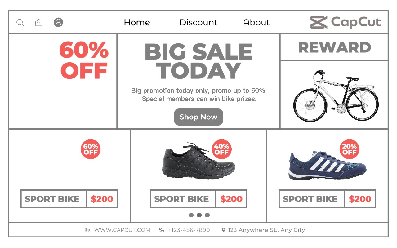
Task: Go to the Home menu item
Action: pyautogui.click(x=137, y=22)
